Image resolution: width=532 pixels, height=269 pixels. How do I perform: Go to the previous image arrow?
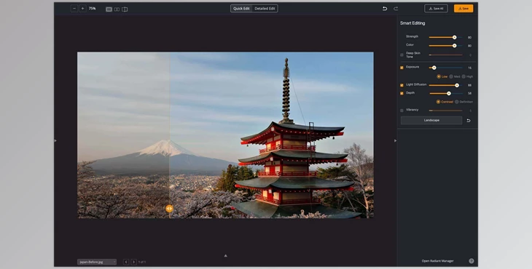pyautogui.click(x=126, y=262)
